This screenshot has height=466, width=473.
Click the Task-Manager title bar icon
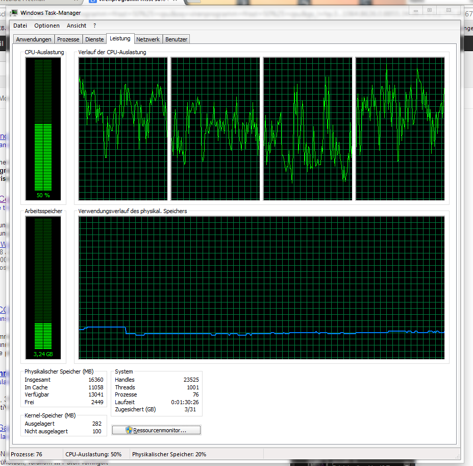(14, 13)
